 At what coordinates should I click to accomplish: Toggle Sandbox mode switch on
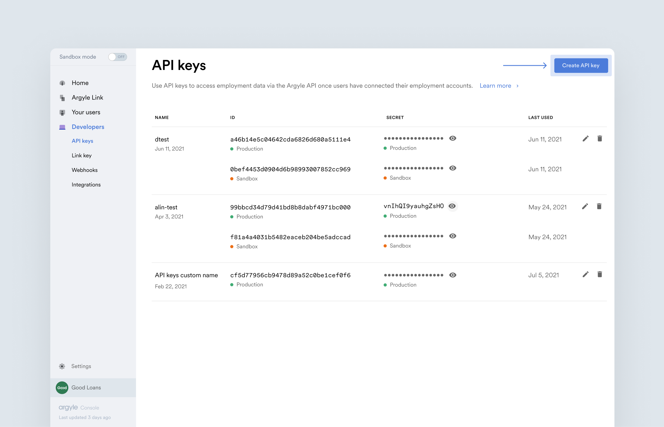117,57
